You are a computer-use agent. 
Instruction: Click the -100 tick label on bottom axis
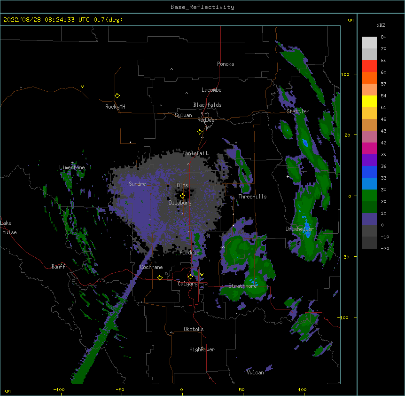pyautogui.click(x=59, y=390)
